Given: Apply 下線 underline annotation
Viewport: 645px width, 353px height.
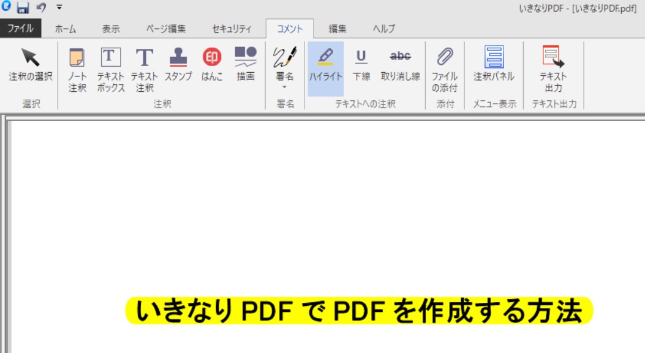Looking at the screenshot, I should 361,64.
